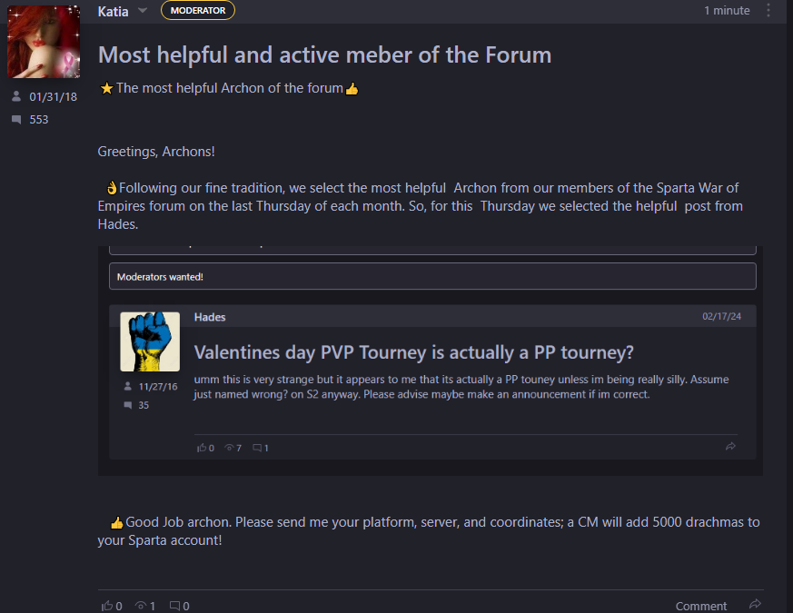Share the Hades embedded post
793x613 pixels.
[730, 446]
